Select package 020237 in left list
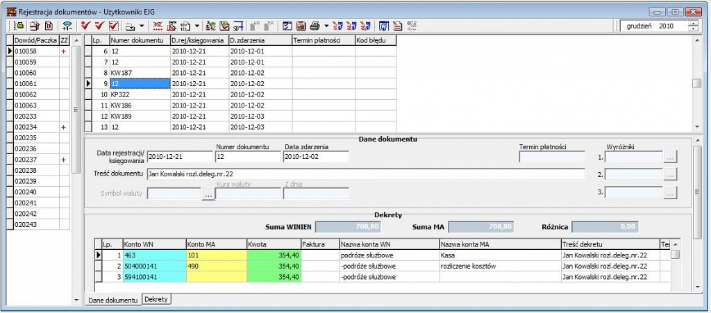Screen dimensions: 711x313 [36, 160]
